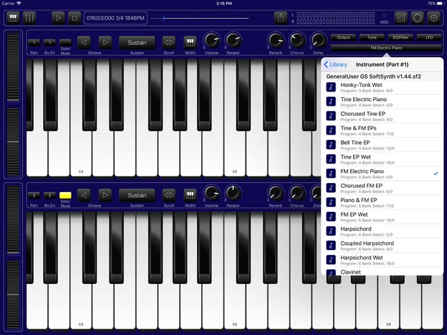Tap the share export icon
The height and width of the screenshot is (335, 447).
click(x=281, y=18)
